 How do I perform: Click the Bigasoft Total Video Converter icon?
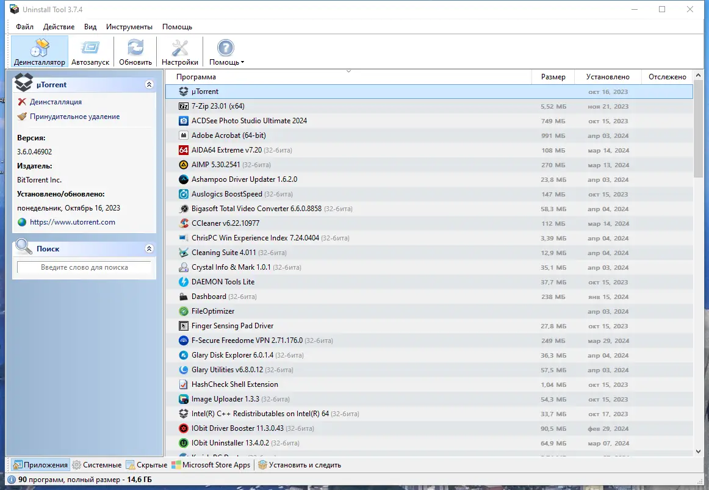coord(183,208)
